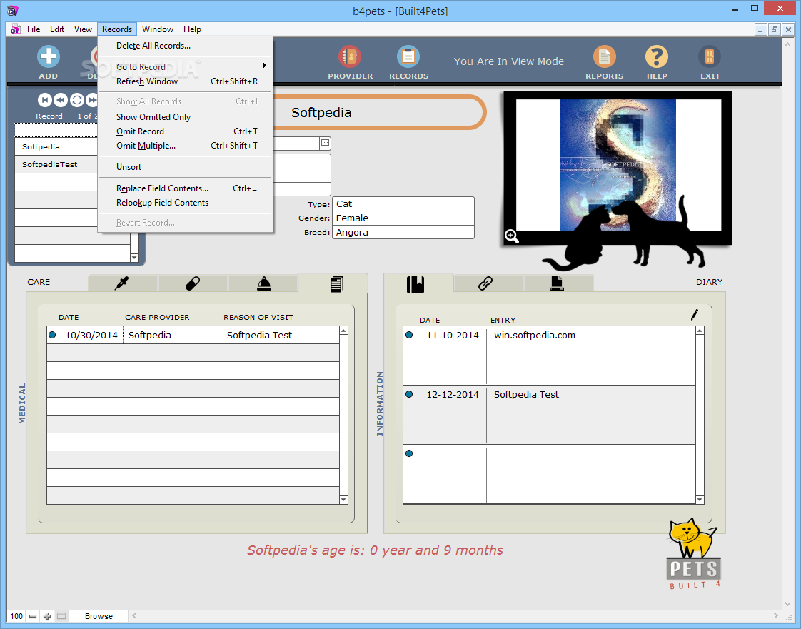Image resolution: width=801 pixels, height=629 pixels.
Task: Zoom out with the minus status button
Action: click(x=33, y=616)
